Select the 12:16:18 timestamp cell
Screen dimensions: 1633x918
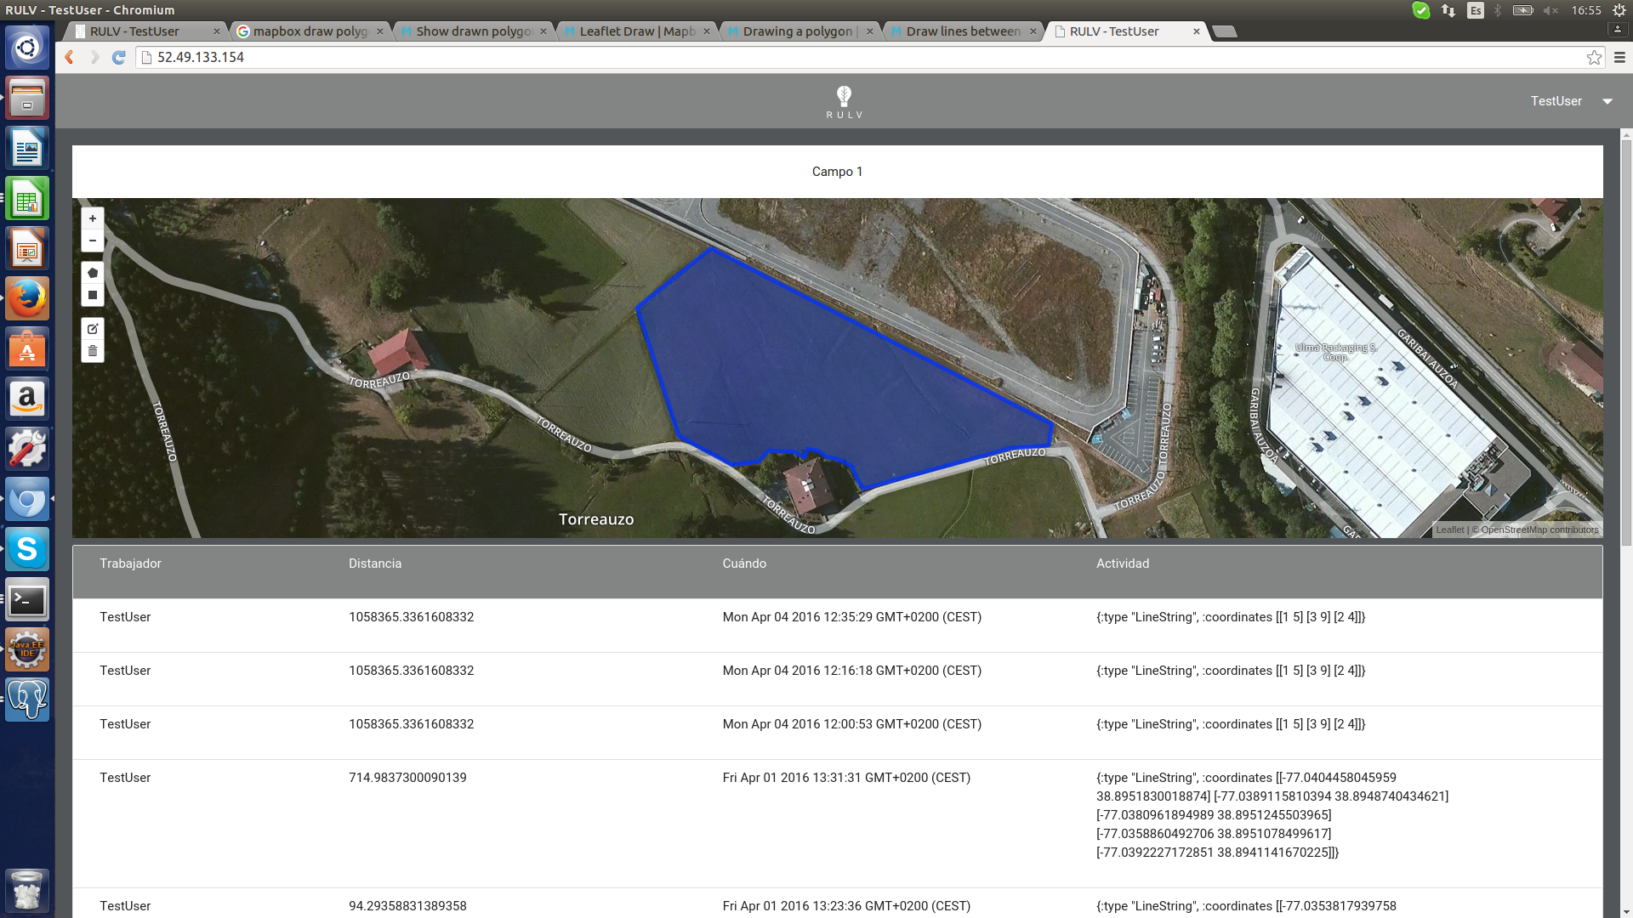click(852, 671)
